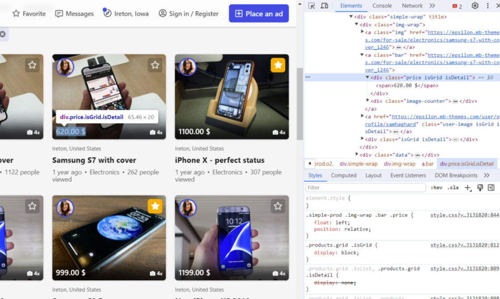Open the 999.00 $ phone photo
This screenshot has height=299, width=500.
tap(109, 238)
